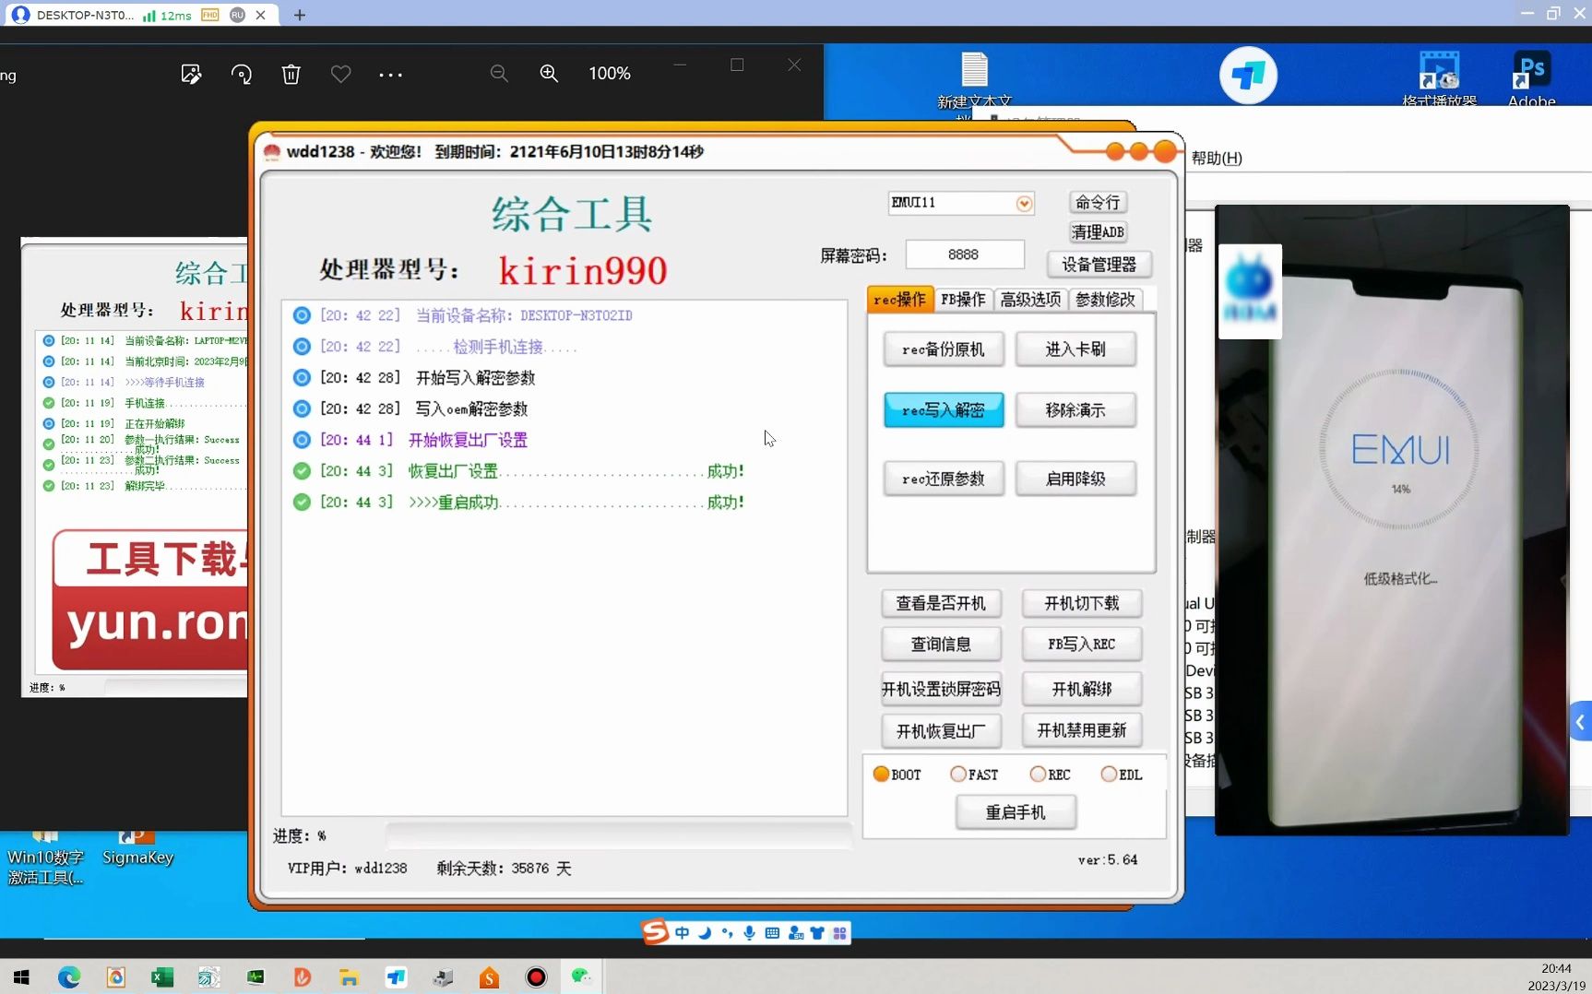The width and height of the screenshot is (1592, 994).
Task: Open the IME toolbox grid icon
Action: [839, 933]
